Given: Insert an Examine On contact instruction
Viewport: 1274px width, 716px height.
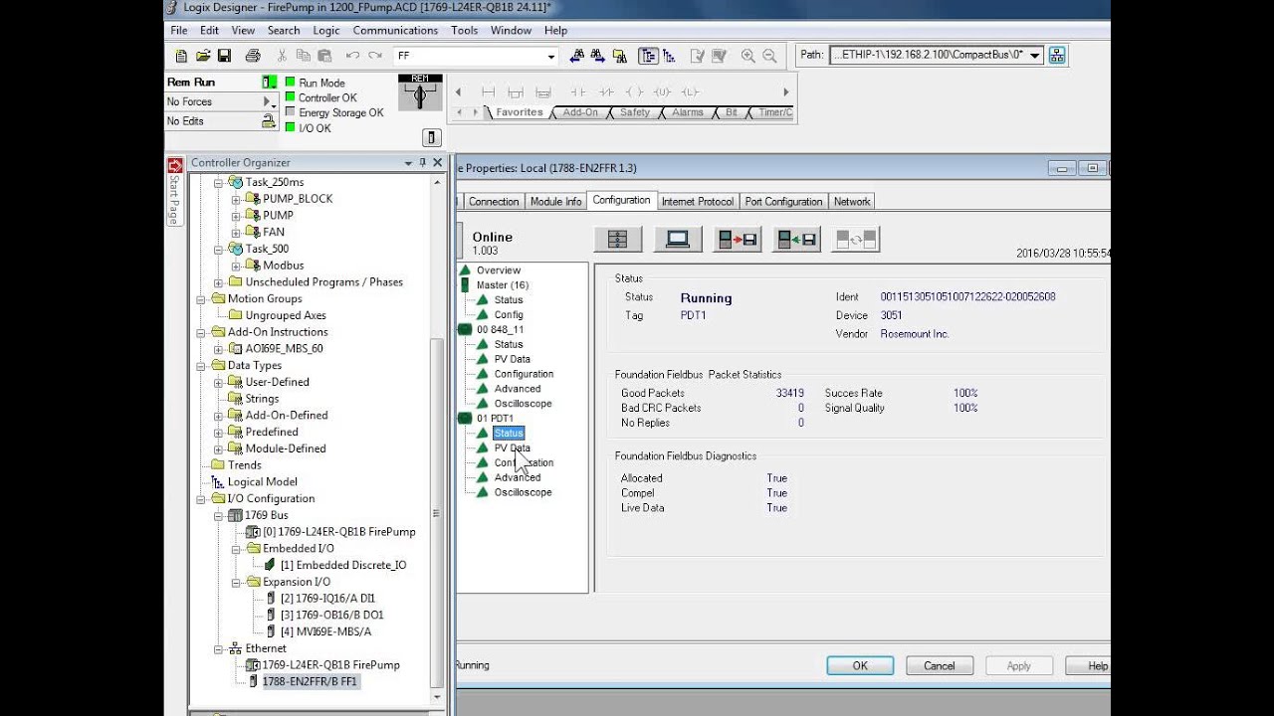Looking at the screenshot, I should [577, 91].
